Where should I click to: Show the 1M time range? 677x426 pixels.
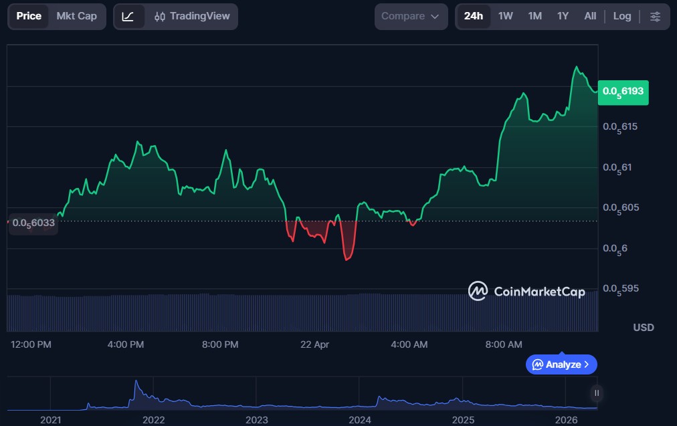point(535,16)
